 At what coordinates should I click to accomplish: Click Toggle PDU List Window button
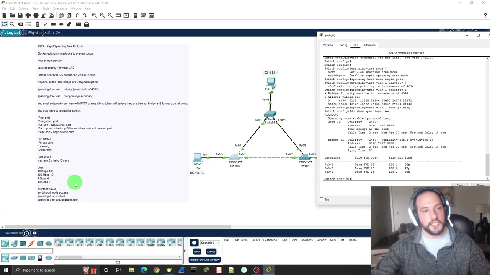(204, 260)
